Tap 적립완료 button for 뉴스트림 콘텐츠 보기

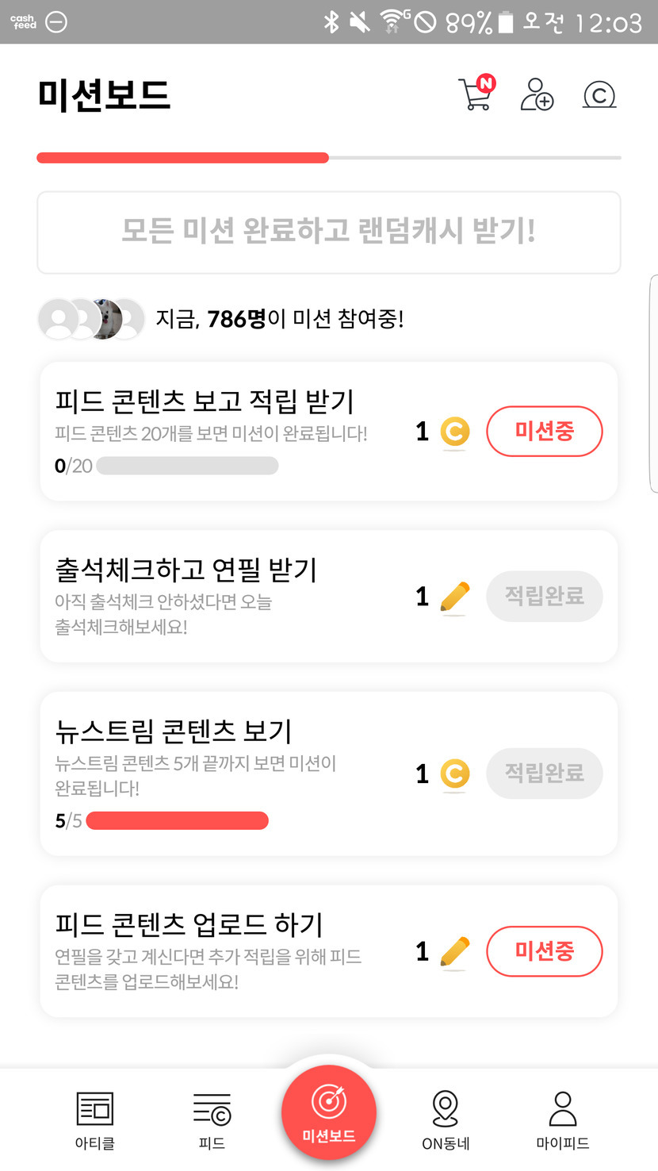coord(544,773)
